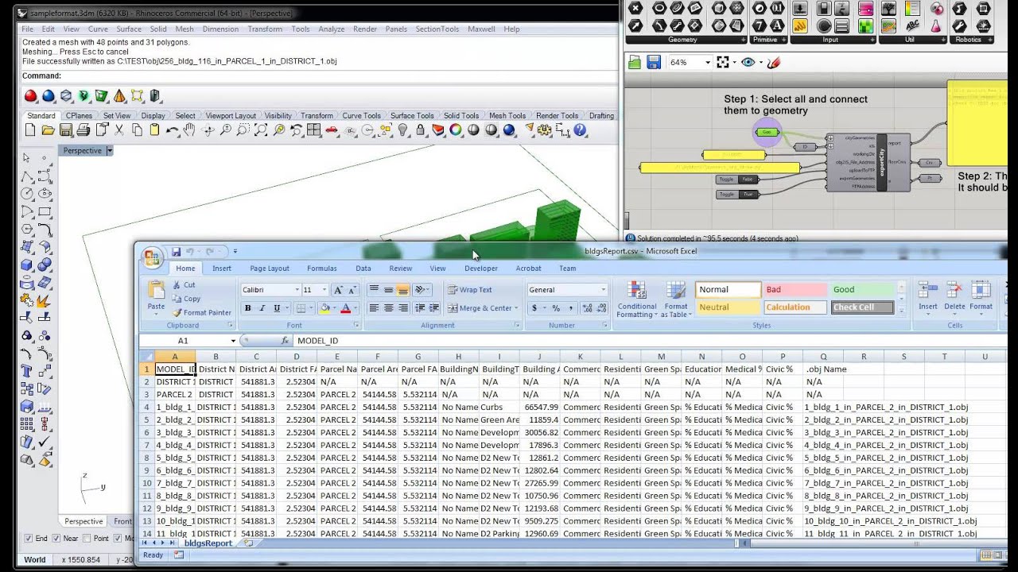Click the red car icon in Rhino toolbar
Viewport: 1018px width, 572px height.
coord(332,130)
